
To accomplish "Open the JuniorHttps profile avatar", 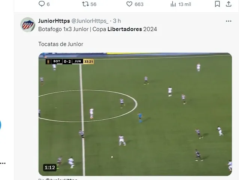I will click(28, 25).
